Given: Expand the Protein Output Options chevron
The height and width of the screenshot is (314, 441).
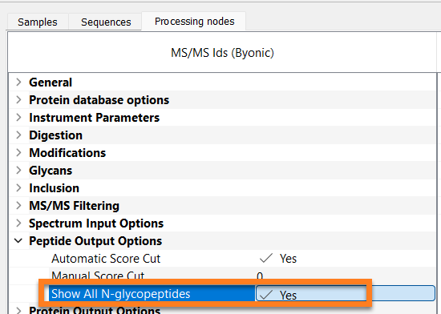Looking at the screenshot, I should 18,310.
